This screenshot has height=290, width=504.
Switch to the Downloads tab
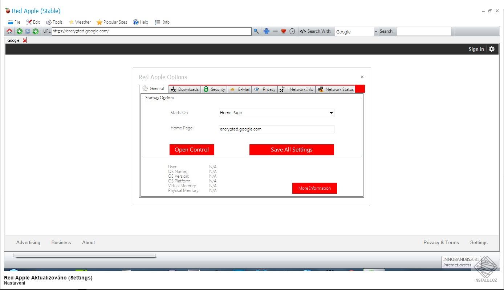[x=185, y=89]
